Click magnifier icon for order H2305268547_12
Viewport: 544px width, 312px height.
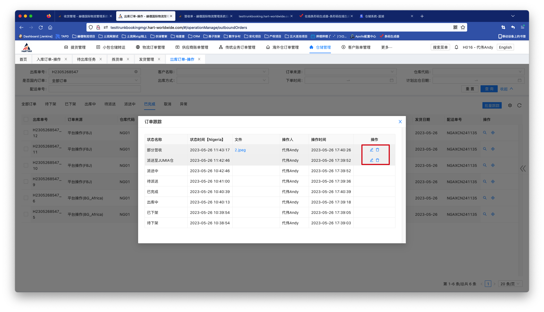pos(485,133)
